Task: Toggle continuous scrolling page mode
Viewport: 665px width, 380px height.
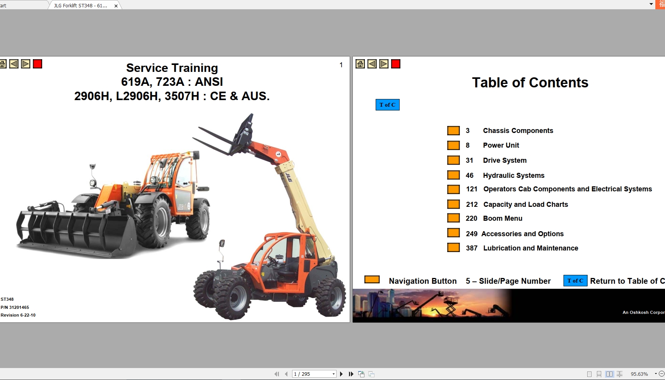Action: (x=598, y=374)
